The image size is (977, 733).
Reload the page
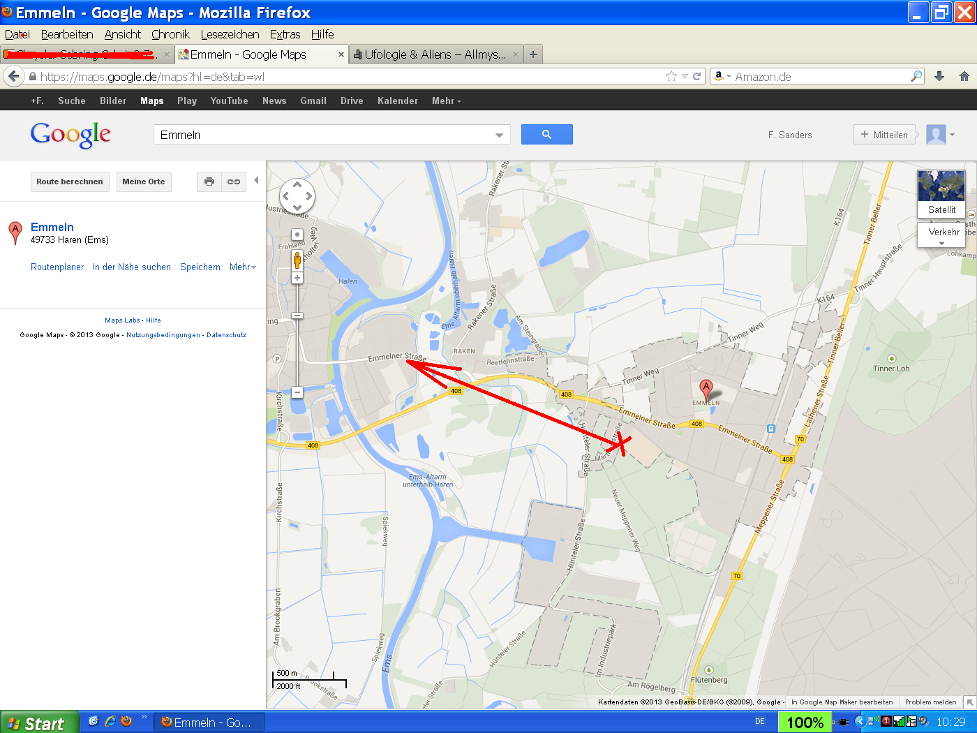pos(696,77)
